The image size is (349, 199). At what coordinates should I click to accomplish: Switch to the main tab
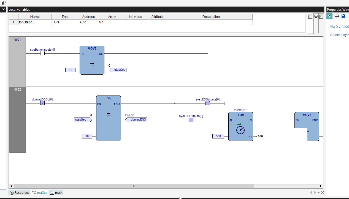click(56, 192)
